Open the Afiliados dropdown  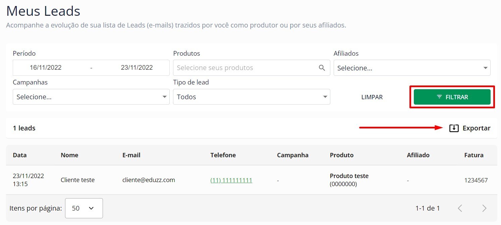click(412, 68)
